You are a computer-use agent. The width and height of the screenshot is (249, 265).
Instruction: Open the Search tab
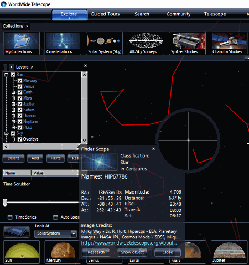142,14
